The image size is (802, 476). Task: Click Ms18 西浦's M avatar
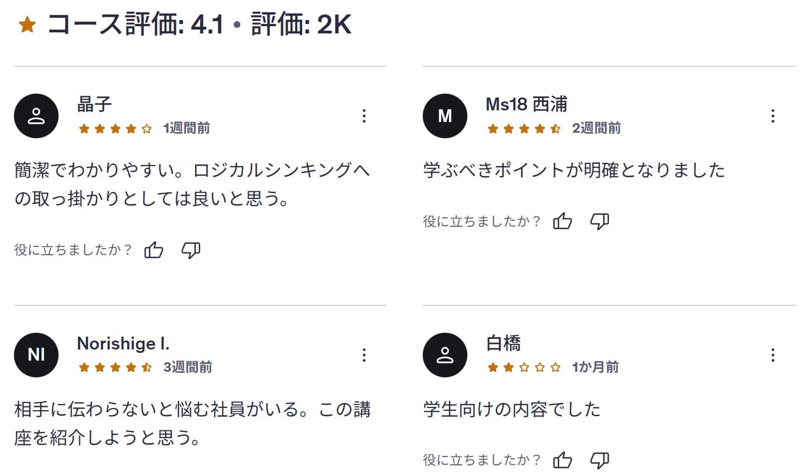445,115
